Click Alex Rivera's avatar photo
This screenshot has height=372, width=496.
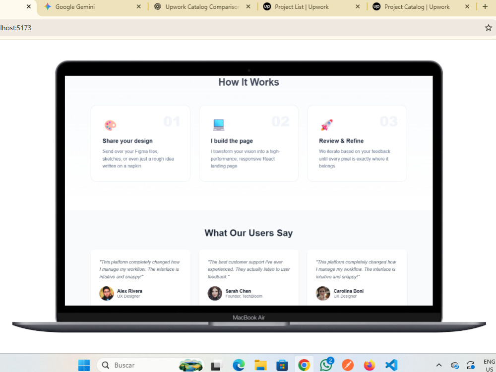107,293
